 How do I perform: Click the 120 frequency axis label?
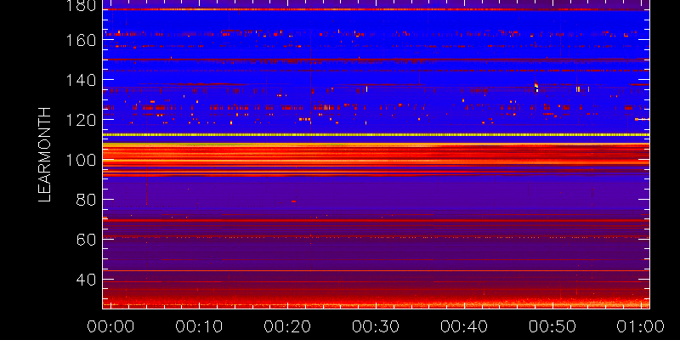coord(82,120)
